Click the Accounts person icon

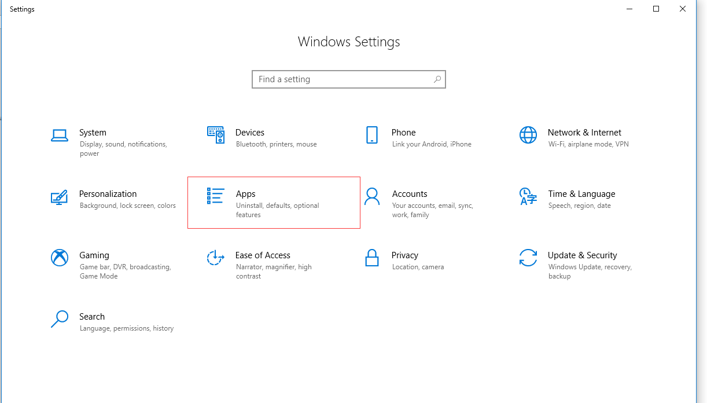pyautogui.click(x=372, y=196)
